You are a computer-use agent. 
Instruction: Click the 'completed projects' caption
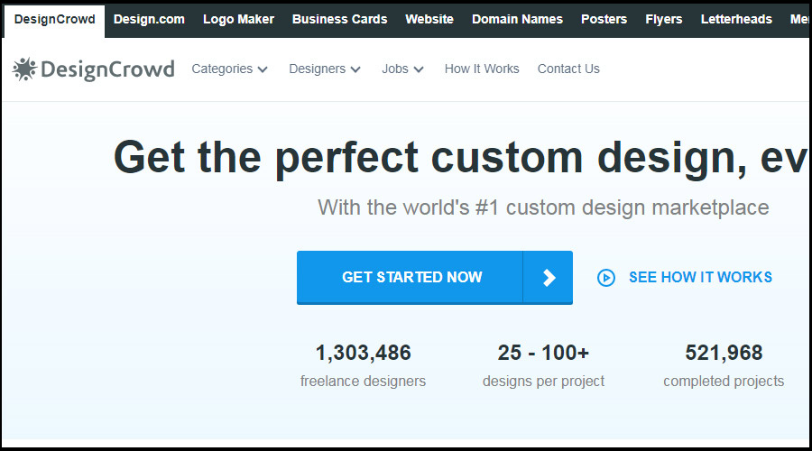click(x=724, y=382)
